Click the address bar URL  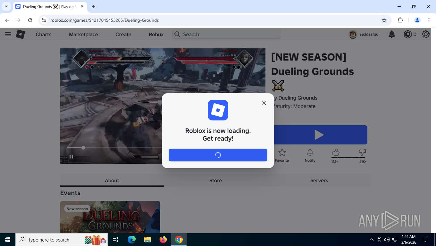(x=105, y=20)
